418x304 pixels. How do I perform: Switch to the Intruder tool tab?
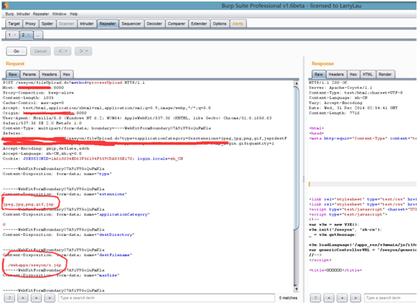87,24
